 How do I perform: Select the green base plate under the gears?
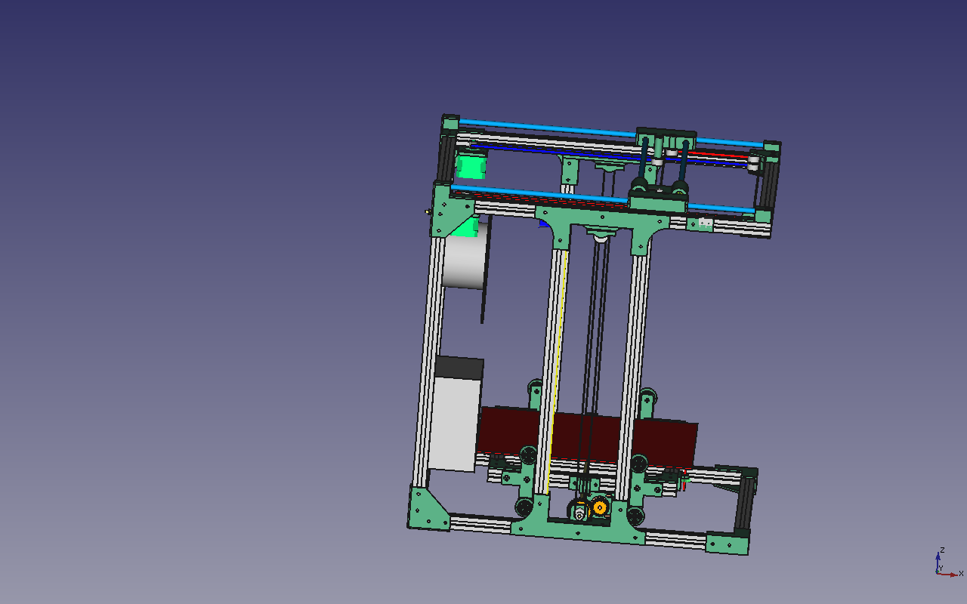(x=578, y=529)
